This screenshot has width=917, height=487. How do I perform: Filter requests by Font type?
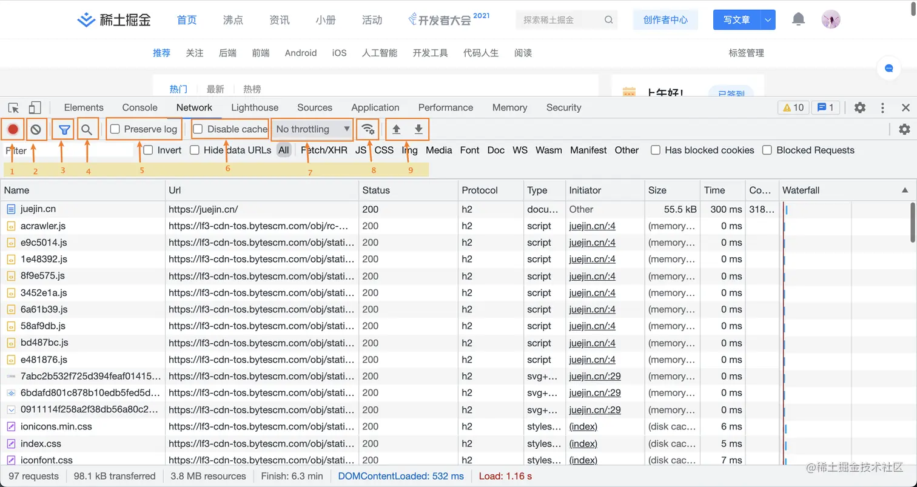(x=469, y=150)
